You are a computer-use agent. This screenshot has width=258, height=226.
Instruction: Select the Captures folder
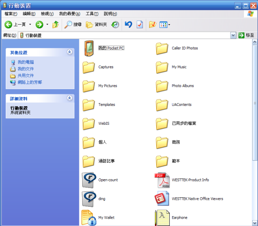98,67
